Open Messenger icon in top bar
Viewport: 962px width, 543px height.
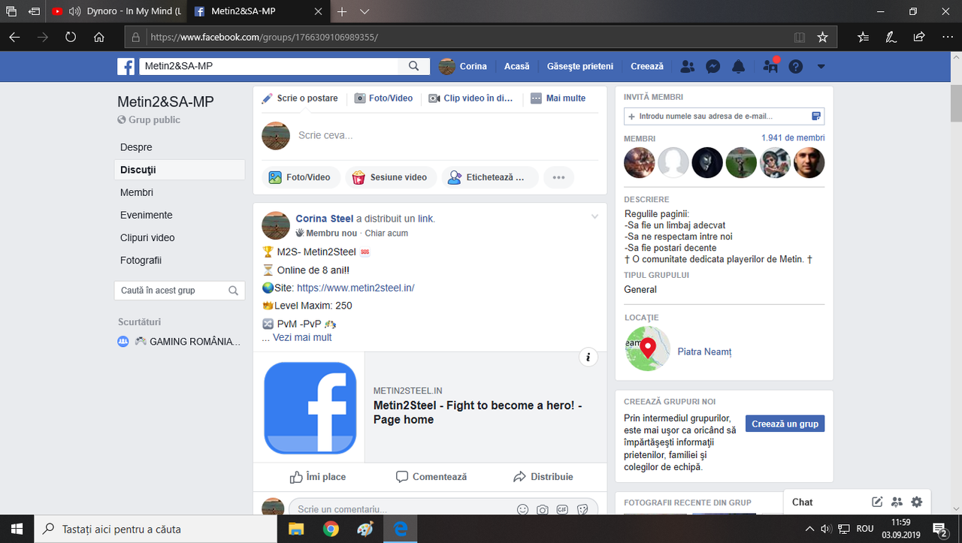(713, 66)
